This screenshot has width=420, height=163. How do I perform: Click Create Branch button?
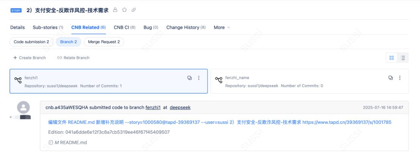coord(30,58)
